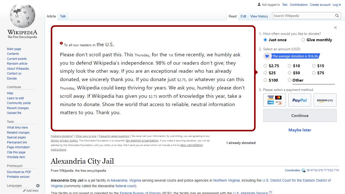This screenshot has height=194, width=345.
Task: Click Download as PDF
Action: (x=19, y=172)
